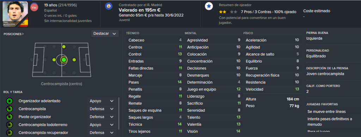Open the Apoyo duty dropdown for Organizador adelantado
Screen dimensions: 361x137
click(102, 101)
